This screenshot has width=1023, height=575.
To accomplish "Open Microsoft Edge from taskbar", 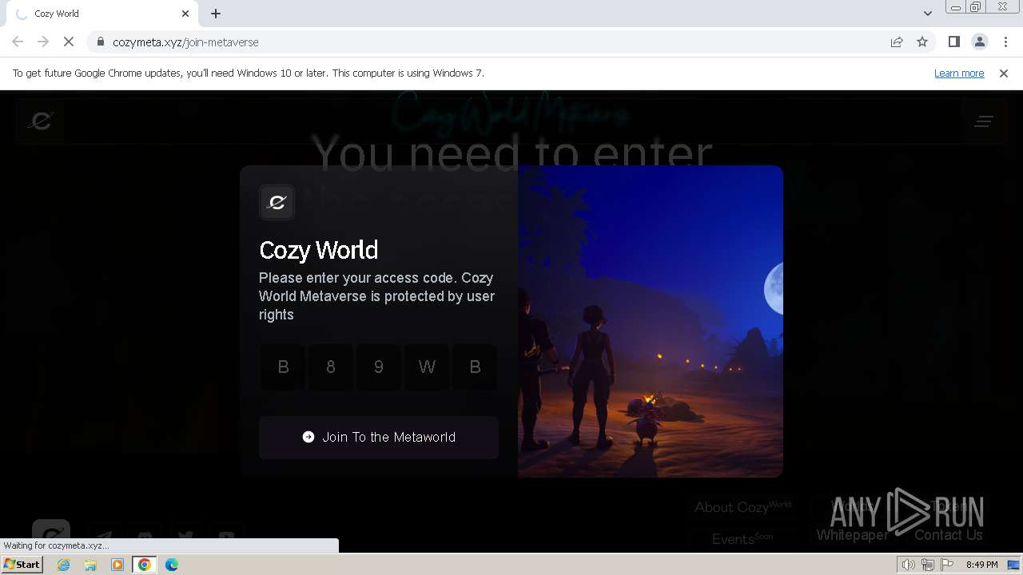I will coord(172,565).
